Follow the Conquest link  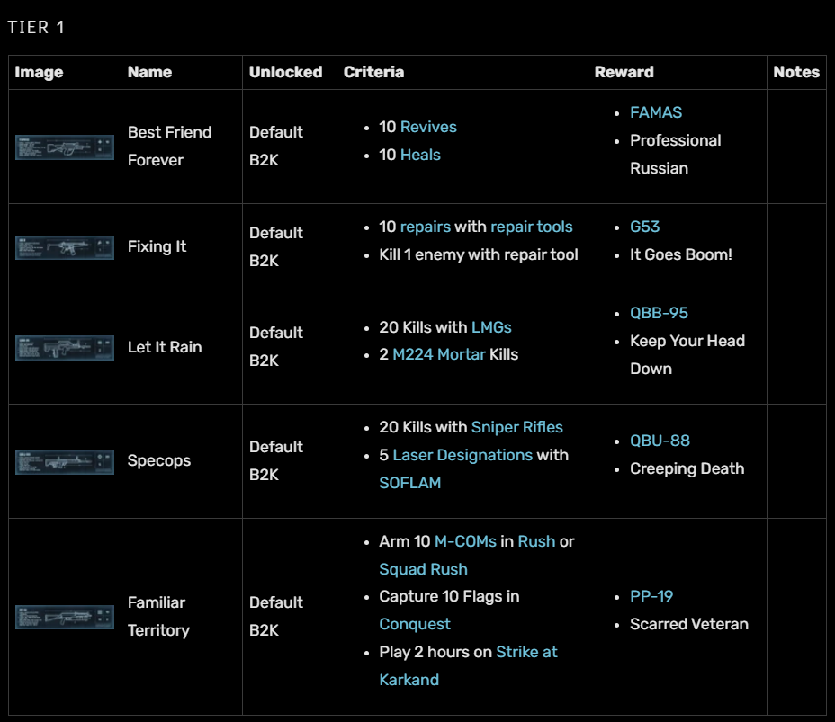(x=415, y=624)
